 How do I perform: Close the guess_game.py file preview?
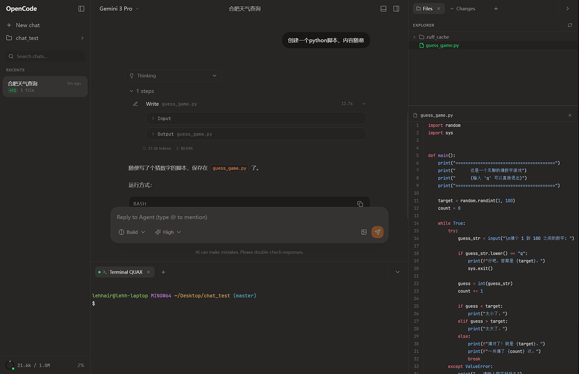(570, 115)
